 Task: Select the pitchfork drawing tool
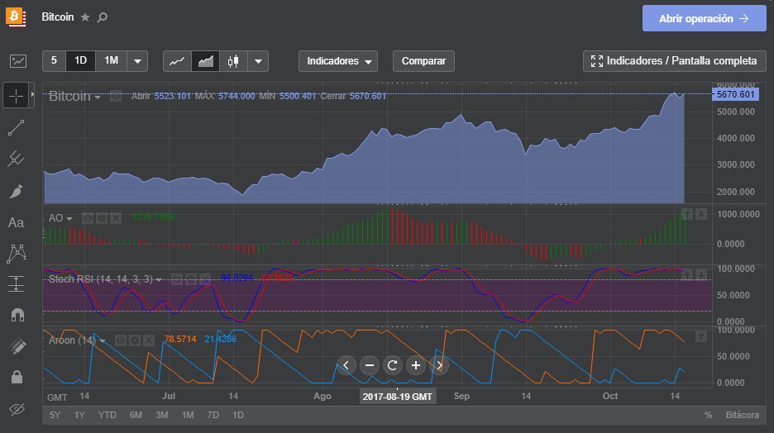pos(16,159)
